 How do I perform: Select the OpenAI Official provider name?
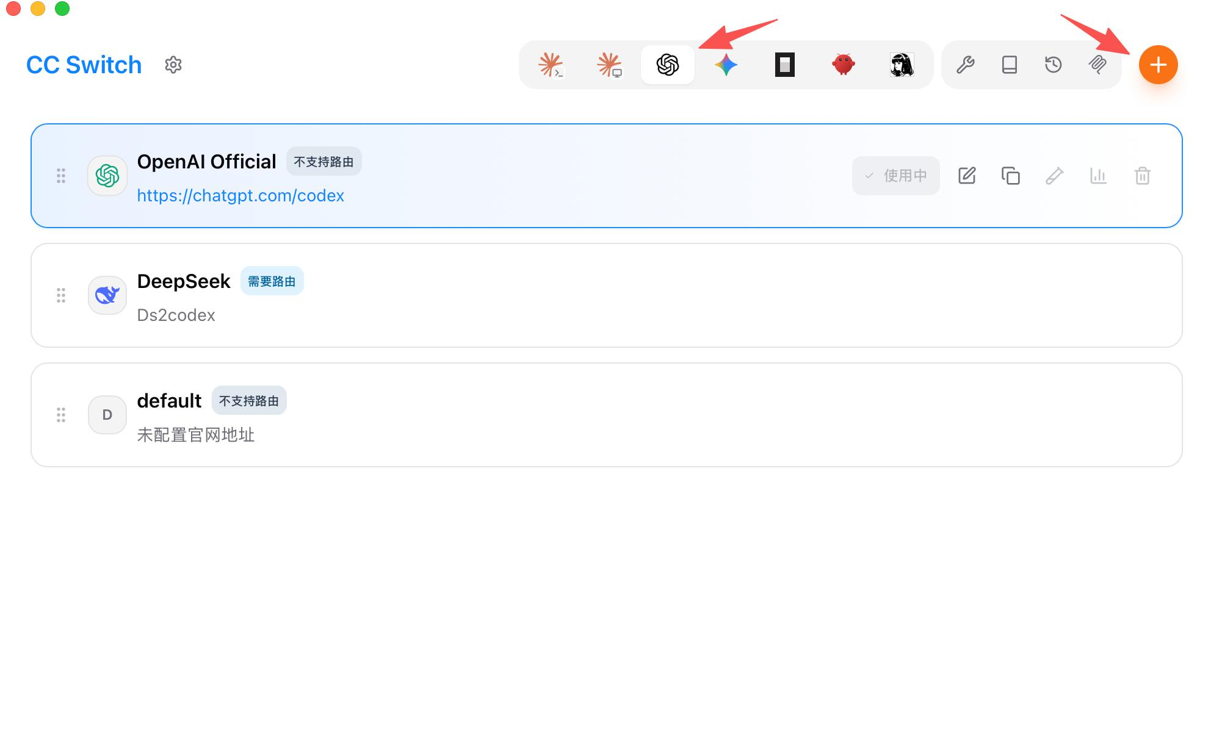[x=207, y=162]
